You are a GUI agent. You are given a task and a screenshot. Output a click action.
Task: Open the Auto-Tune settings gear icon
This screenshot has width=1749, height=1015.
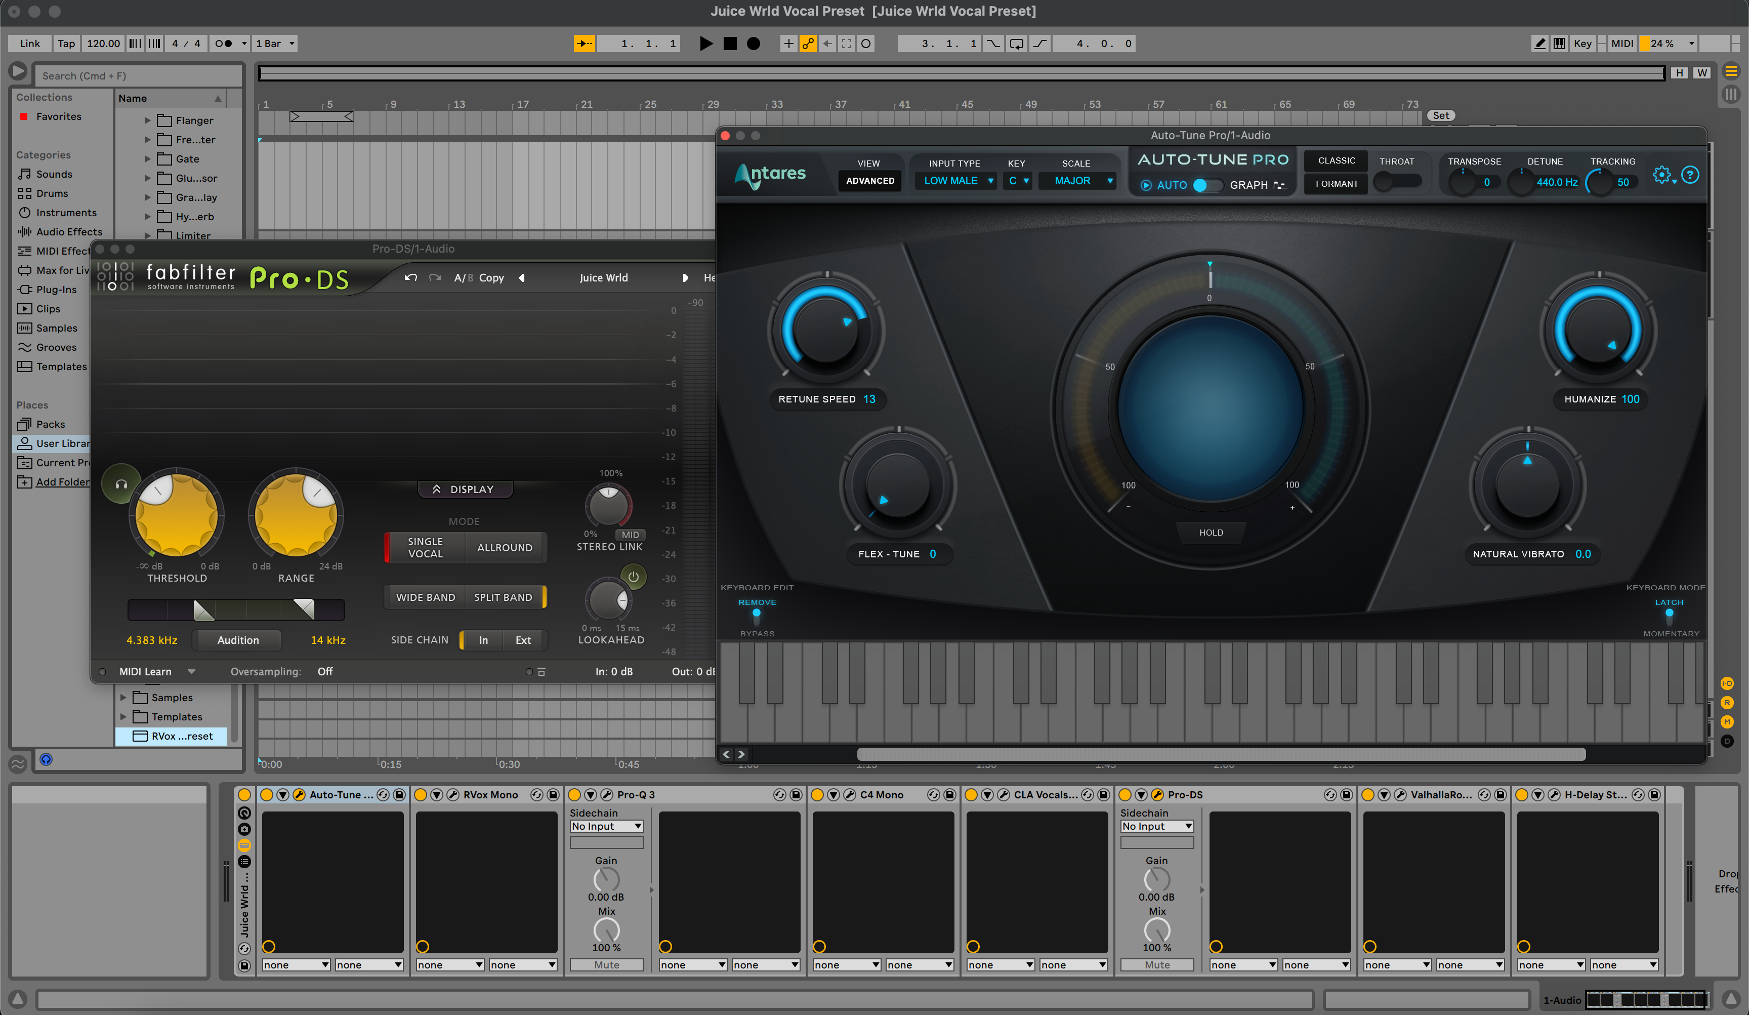[x=1663, y=175]
